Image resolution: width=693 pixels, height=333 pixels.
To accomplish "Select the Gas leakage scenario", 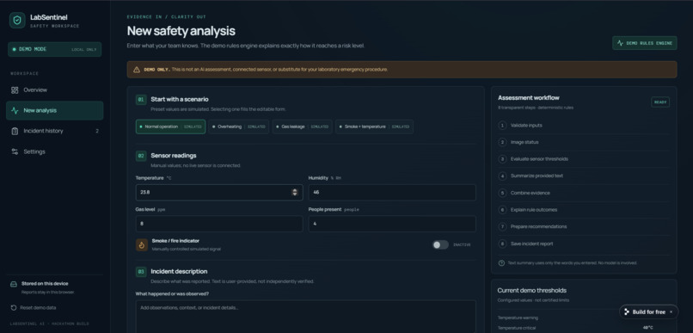I will (x=303, y=126).
